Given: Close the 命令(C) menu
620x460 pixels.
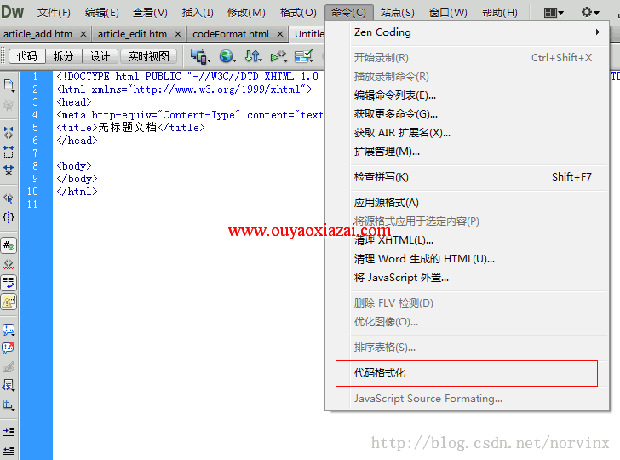Looking at the screenshot, I should [x=349, y=13].
